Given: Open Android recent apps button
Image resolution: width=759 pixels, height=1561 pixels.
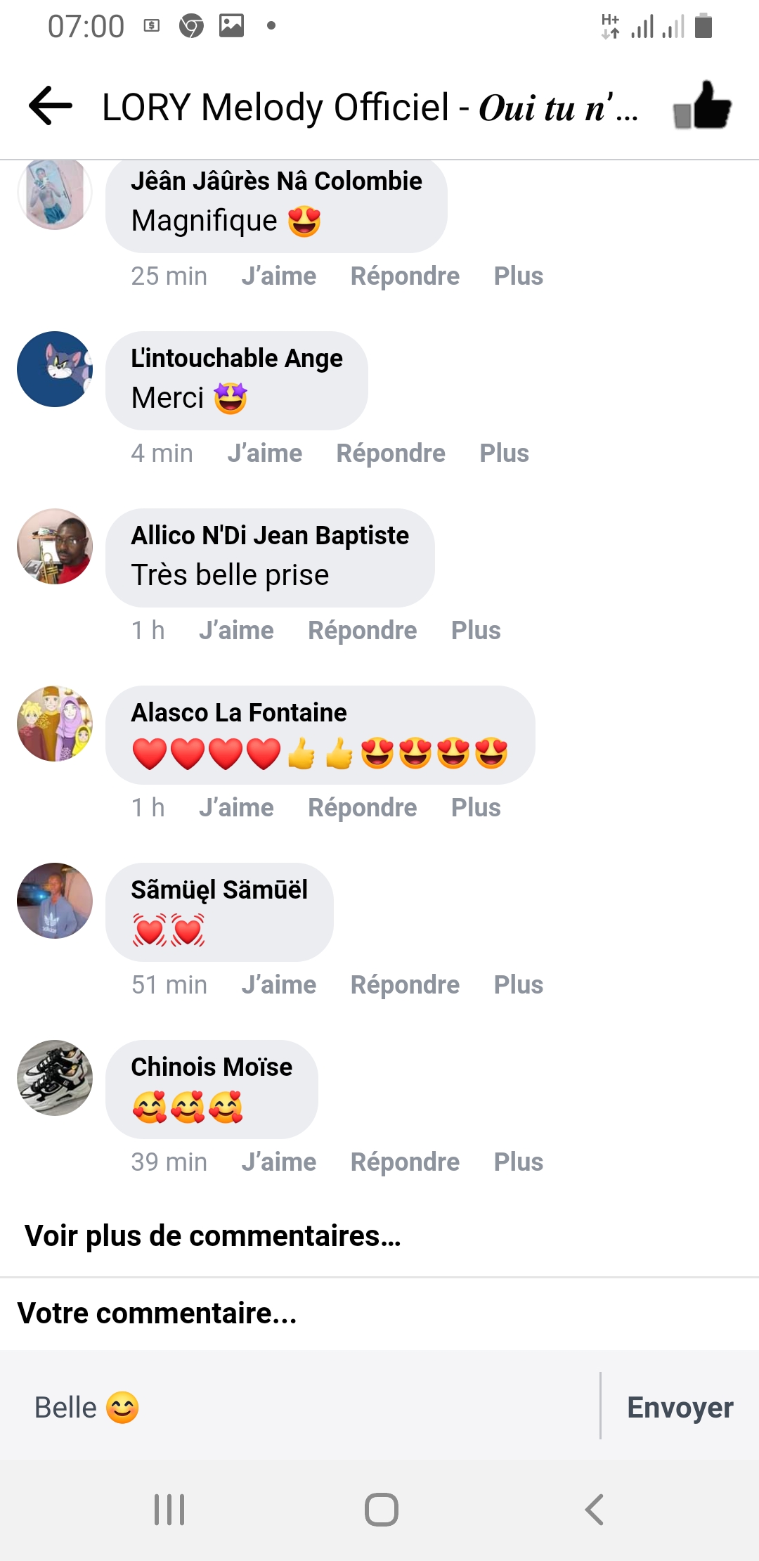Looking at the screenshot, I should [169, 1509].
